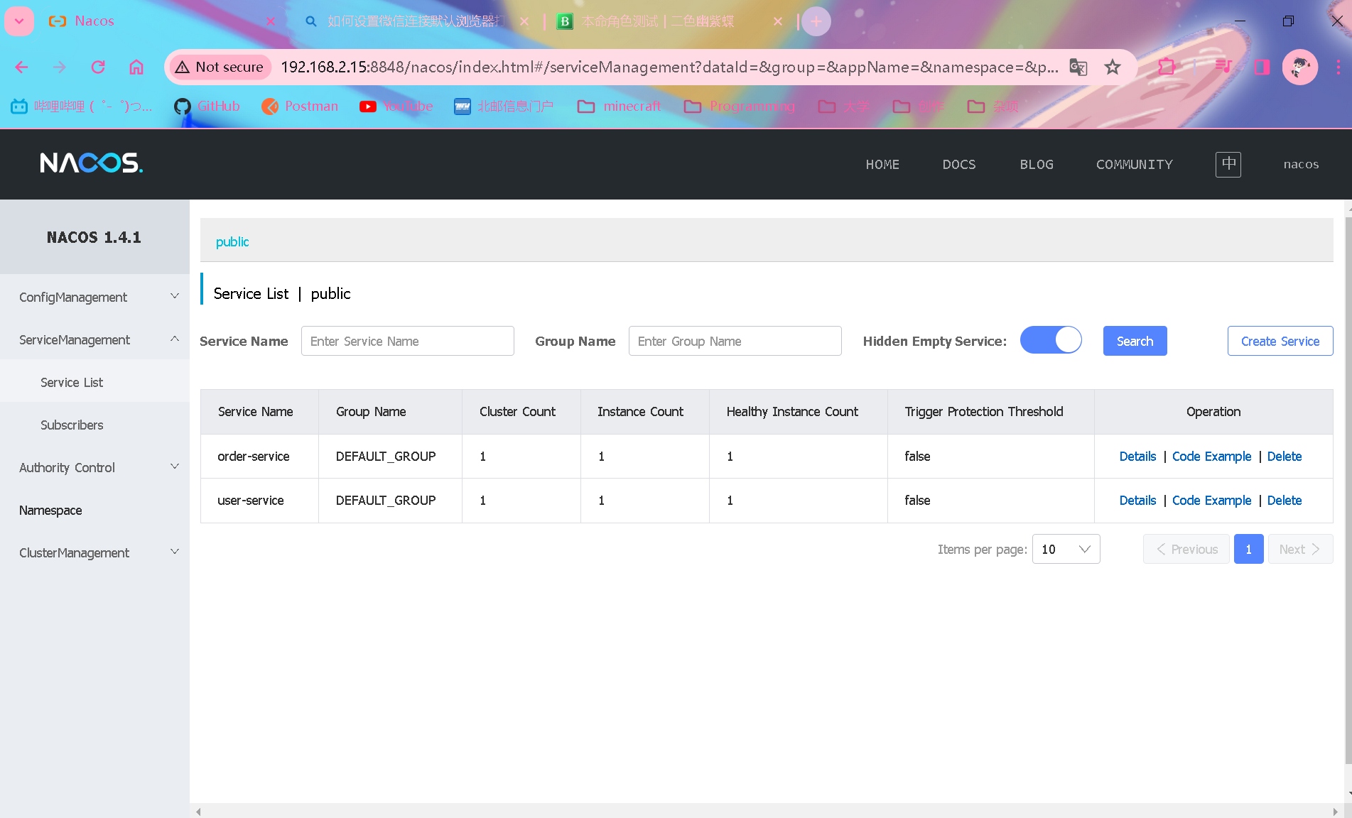Open the media playlist control icon
The height and width of the screenshot is (818, 1352).
(x=1223, y=67)
